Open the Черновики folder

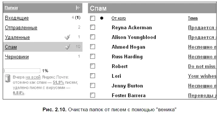(17, 57)
